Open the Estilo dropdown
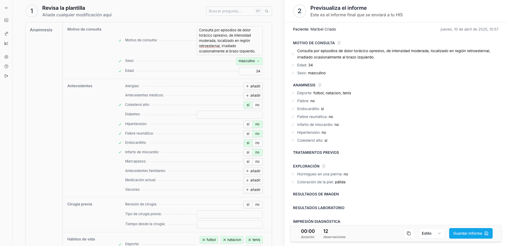 click(x=431, y=233)
